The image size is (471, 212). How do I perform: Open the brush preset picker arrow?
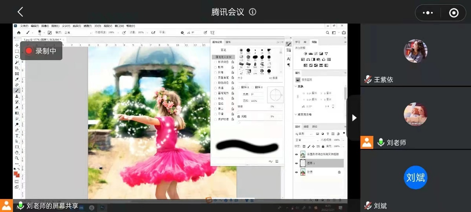coord(45,33)
